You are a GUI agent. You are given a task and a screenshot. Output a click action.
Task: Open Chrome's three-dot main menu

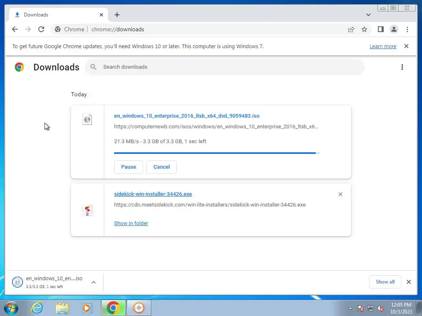tap(407, 29)
